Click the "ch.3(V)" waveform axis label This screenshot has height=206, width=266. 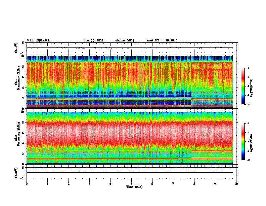[16, 173]
